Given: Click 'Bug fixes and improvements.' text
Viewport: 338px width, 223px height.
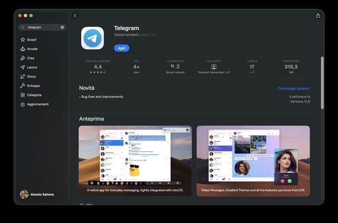Looking at the screenshot, I should click(101, 97).
